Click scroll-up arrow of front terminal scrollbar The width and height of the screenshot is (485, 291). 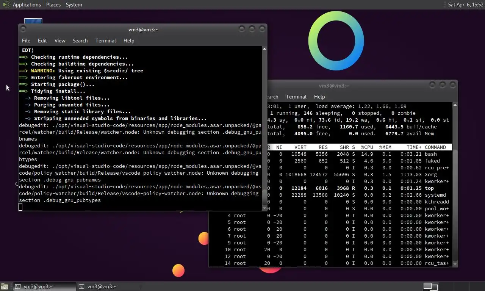tap(264, 49)
